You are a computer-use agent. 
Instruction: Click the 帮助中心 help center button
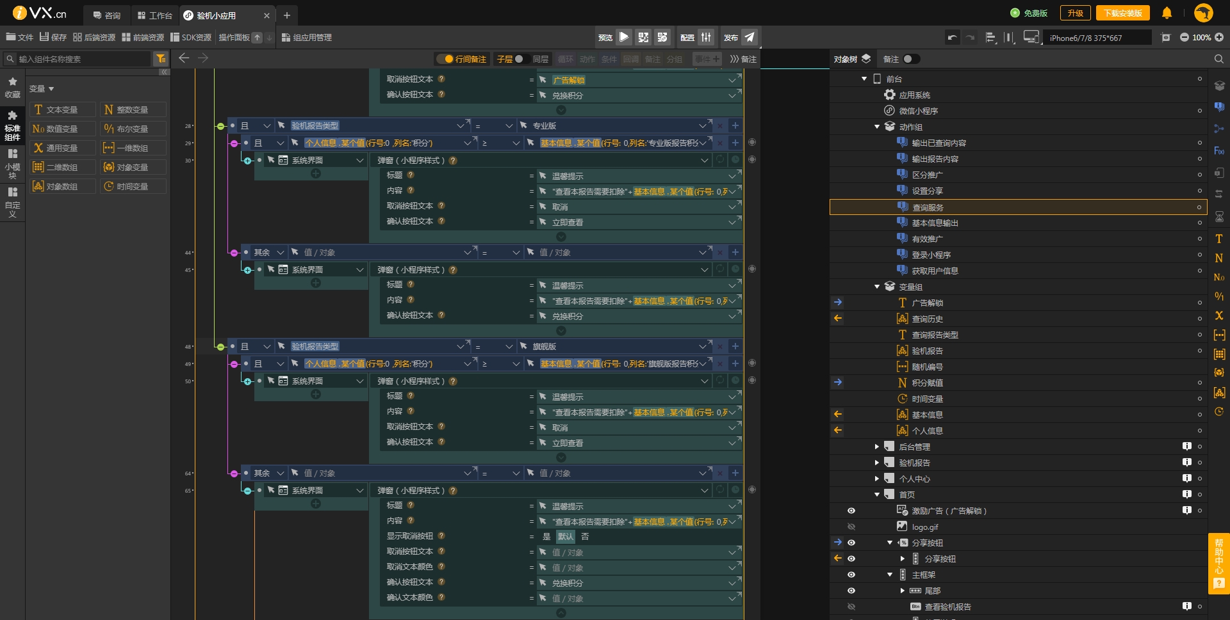[1218, 564]
